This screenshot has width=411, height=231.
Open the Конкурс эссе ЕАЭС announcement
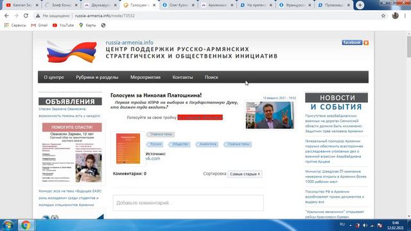70,198
